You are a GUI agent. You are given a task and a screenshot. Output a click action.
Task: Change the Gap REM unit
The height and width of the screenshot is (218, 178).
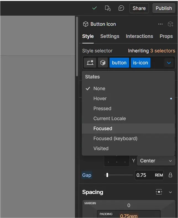click(159, 175)
